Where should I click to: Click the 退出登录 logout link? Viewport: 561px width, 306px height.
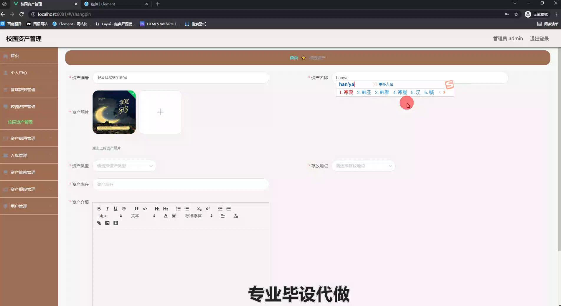click(x=539, y=39)
